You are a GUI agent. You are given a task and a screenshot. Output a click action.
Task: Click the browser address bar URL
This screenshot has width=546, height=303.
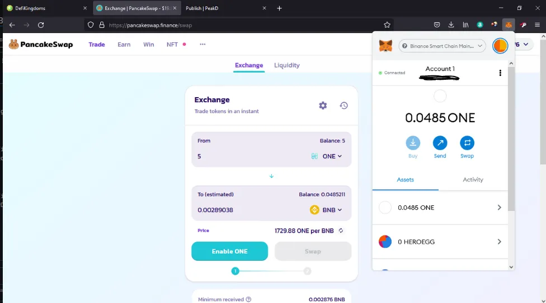click(x=150, y=25)
